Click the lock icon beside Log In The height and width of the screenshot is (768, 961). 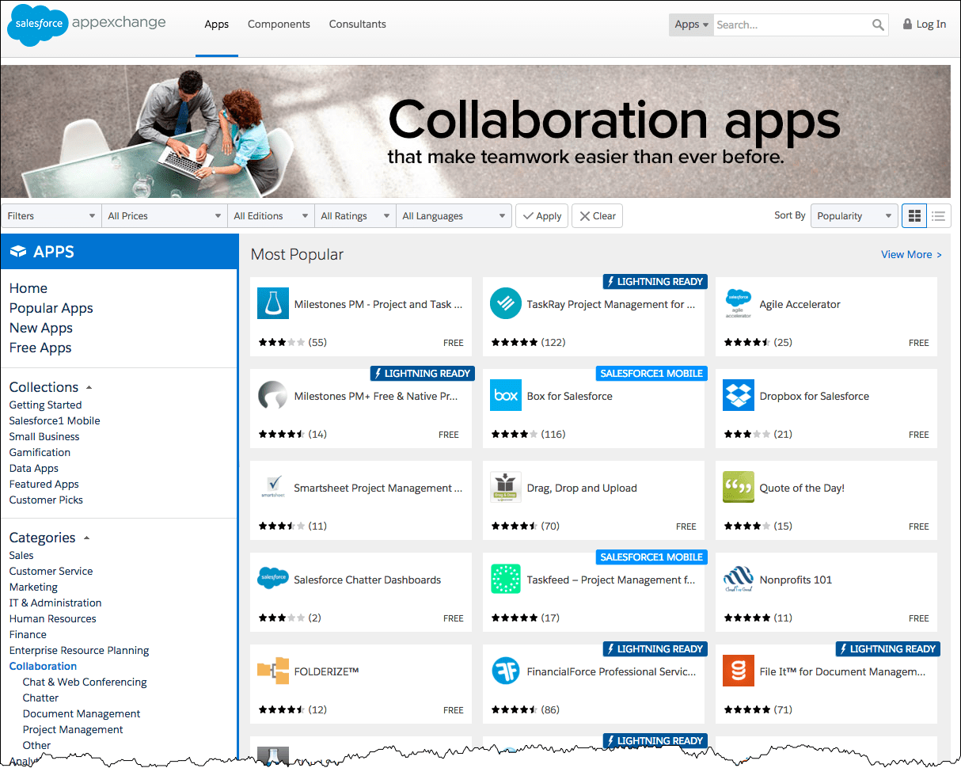coord(907,25)
